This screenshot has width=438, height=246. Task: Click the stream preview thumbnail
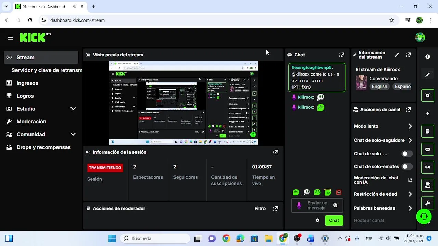tap(183, 103)
